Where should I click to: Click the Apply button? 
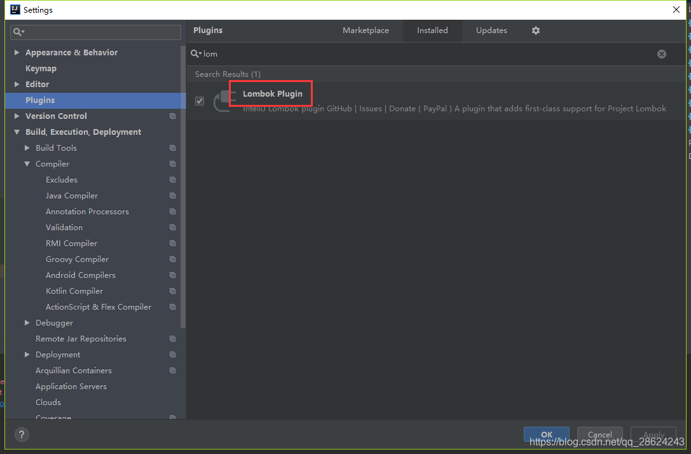pyautogui.click(x=653, y=434)
